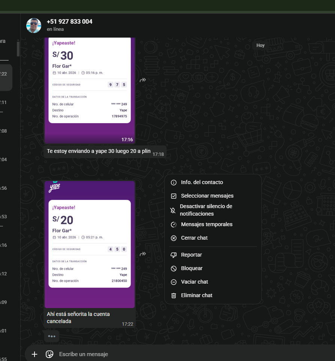Open the emoji and sticker picker

coord(50,354)
